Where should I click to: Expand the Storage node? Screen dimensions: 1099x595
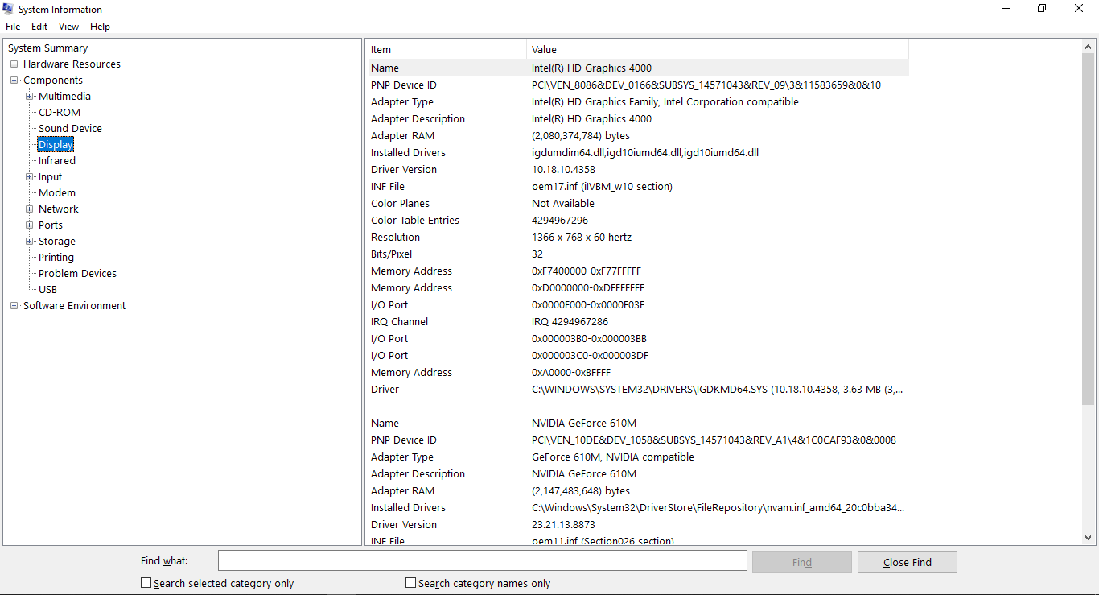(x=28, y=241)
